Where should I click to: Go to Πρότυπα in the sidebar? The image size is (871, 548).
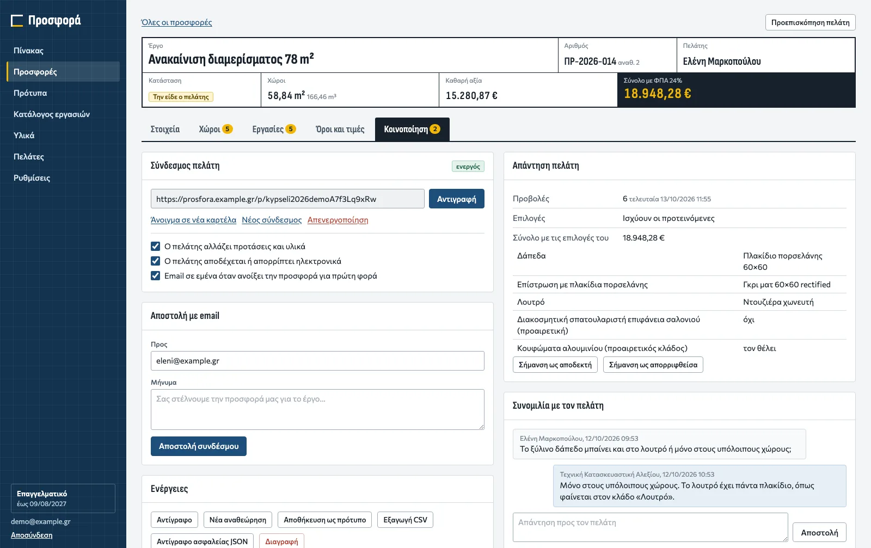point(63,93)
